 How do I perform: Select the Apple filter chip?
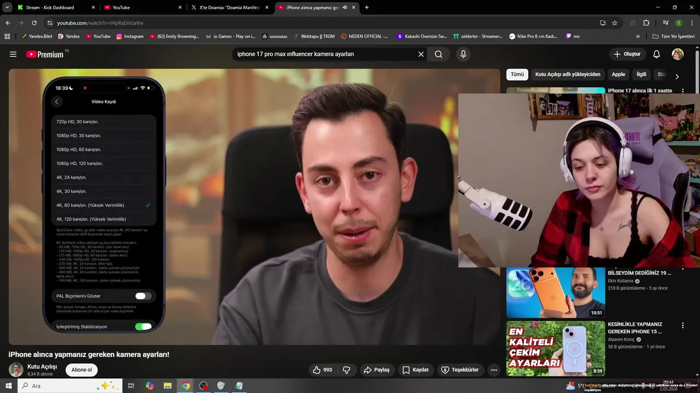pos(619,75)
